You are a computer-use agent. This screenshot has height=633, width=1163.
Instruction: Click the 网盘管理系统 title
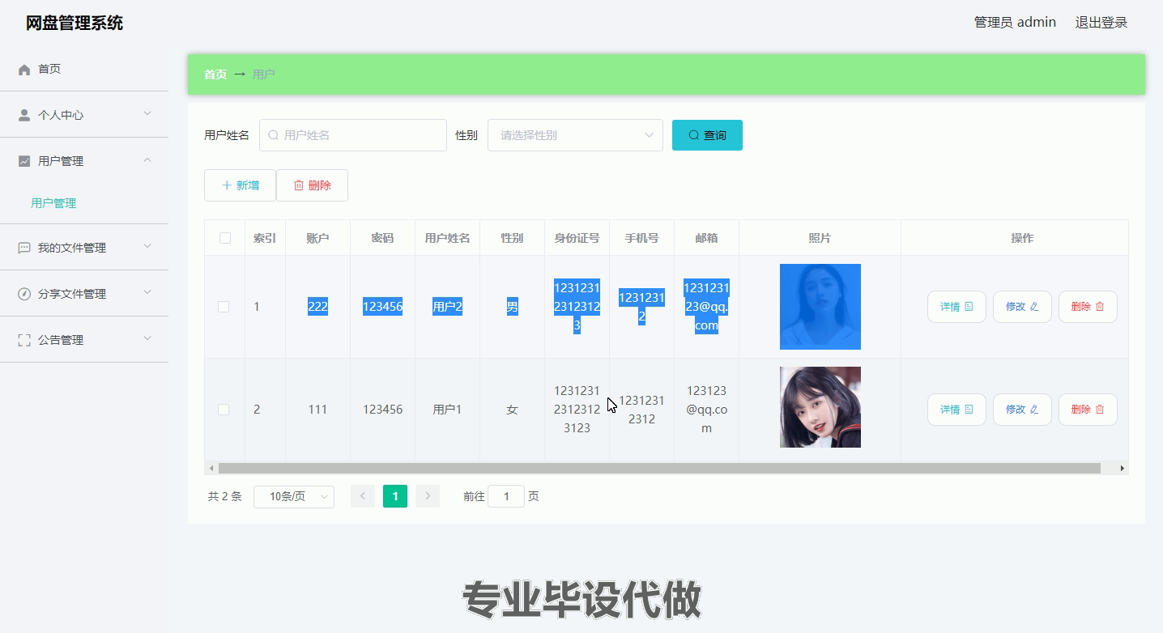point(75,23)
